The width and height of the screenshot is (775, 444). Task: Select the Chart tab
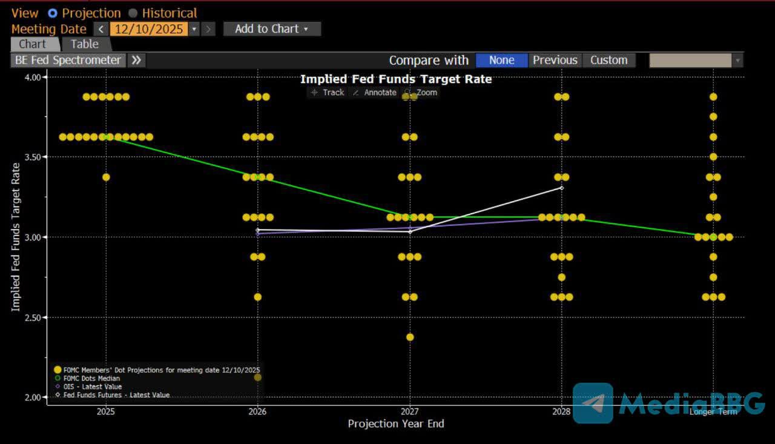click(x=33, y=44)
